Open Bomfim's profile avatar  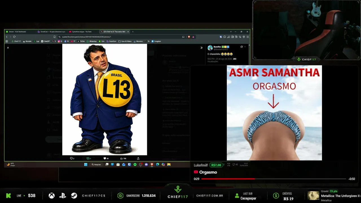(210, 48)
